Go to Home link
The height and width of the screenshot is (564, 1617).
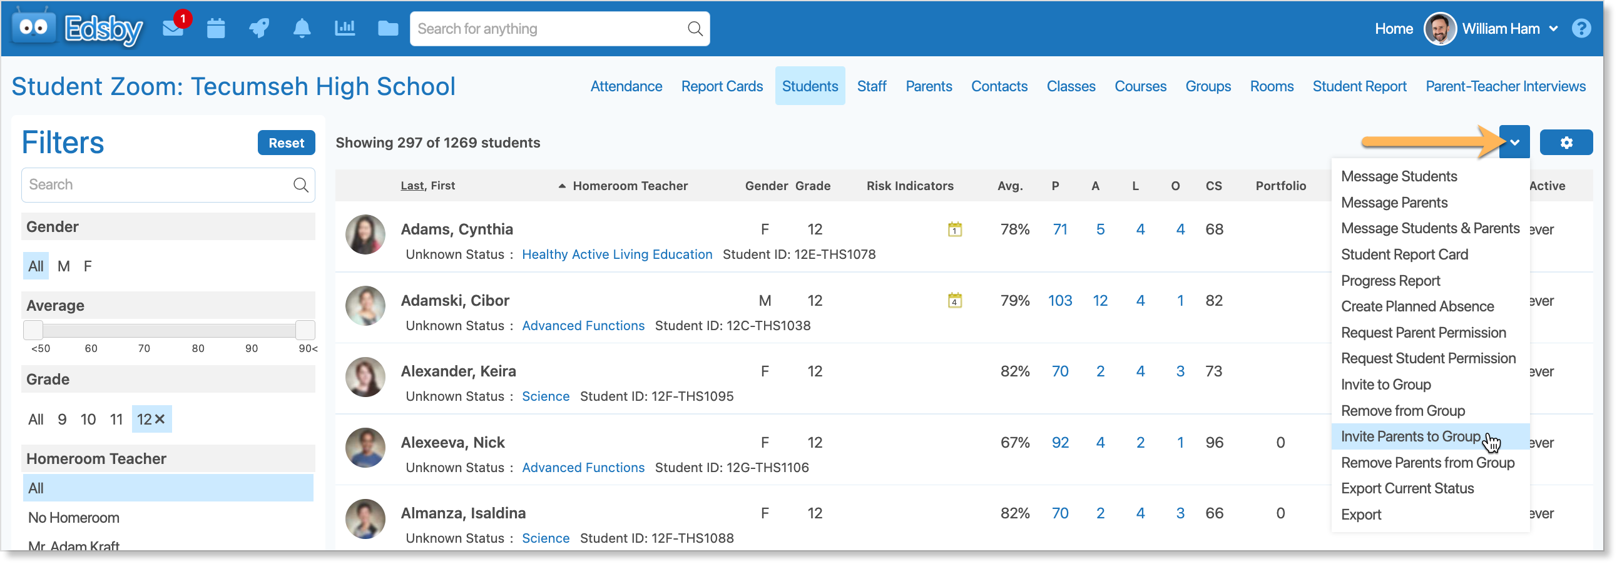click(x=1393, y=28)
